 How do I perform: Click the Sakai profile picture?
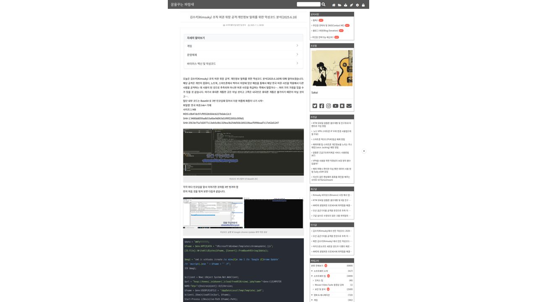332,68
